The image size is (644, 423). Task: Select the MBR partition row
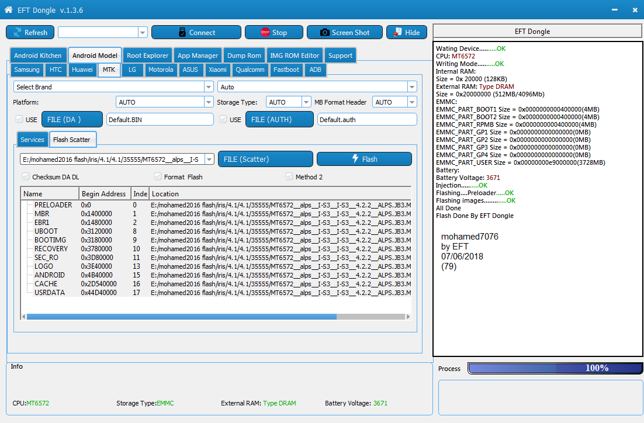216,214
